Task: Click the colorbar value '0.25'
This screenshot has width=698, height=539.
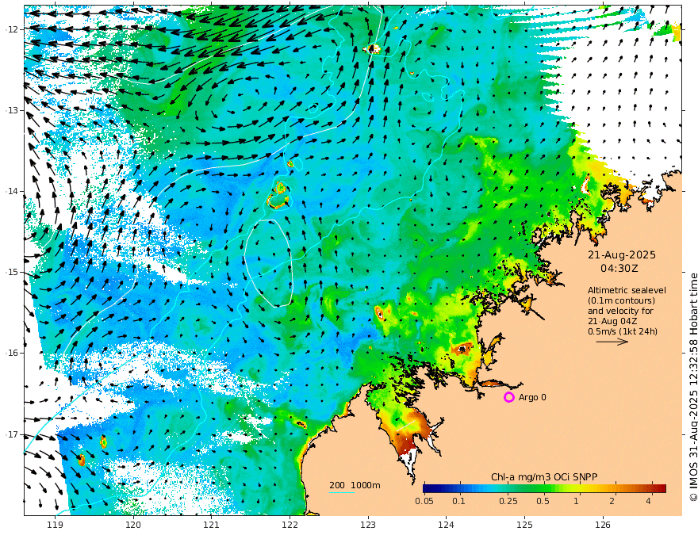Action: tap(508, 501)
